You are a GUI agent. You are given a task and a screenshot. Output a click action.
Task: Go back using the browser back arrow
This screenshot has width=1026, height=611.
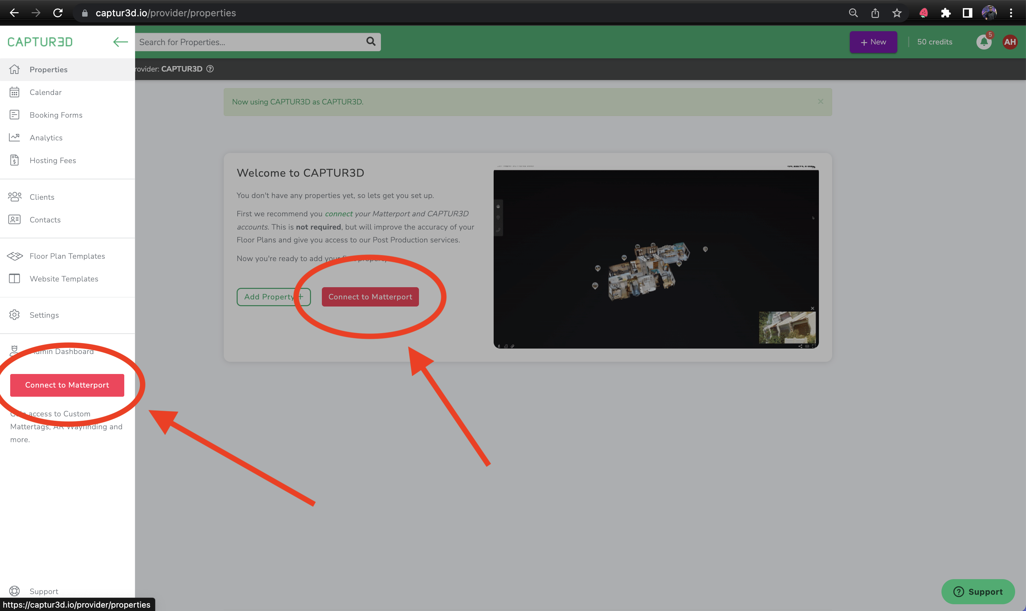(14, 13)
